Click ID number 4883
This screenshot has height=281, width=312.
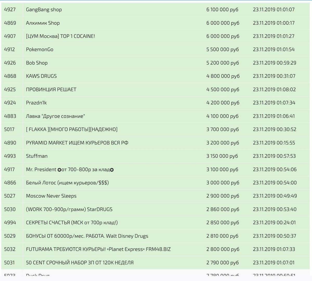[x=10, y=116]
